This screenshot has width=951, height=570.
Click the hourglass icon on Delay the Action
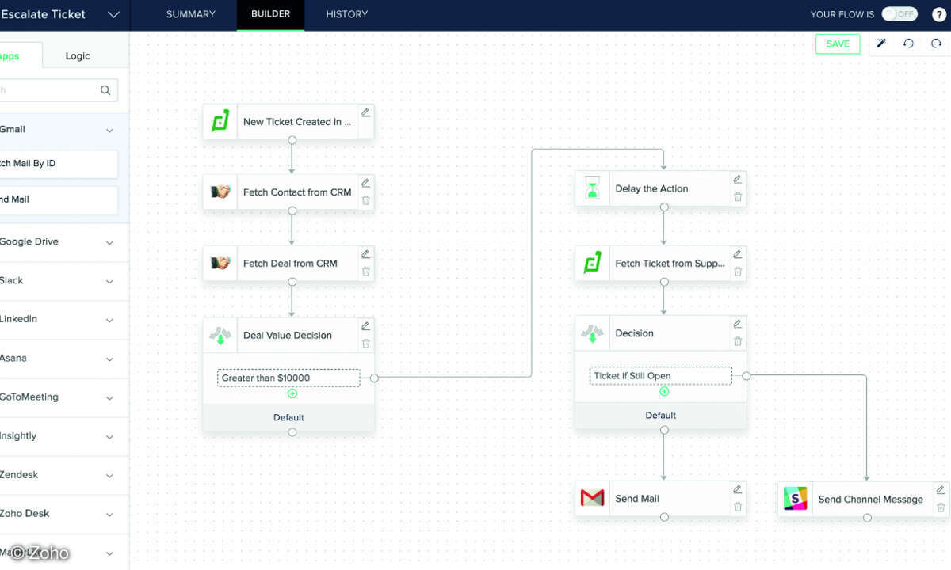click(592, 188)
